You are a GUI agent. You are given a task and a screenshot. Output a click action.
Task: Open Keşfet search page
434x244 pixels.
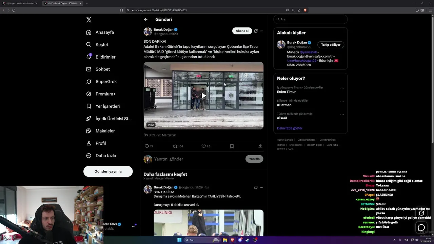pos(97,44)
